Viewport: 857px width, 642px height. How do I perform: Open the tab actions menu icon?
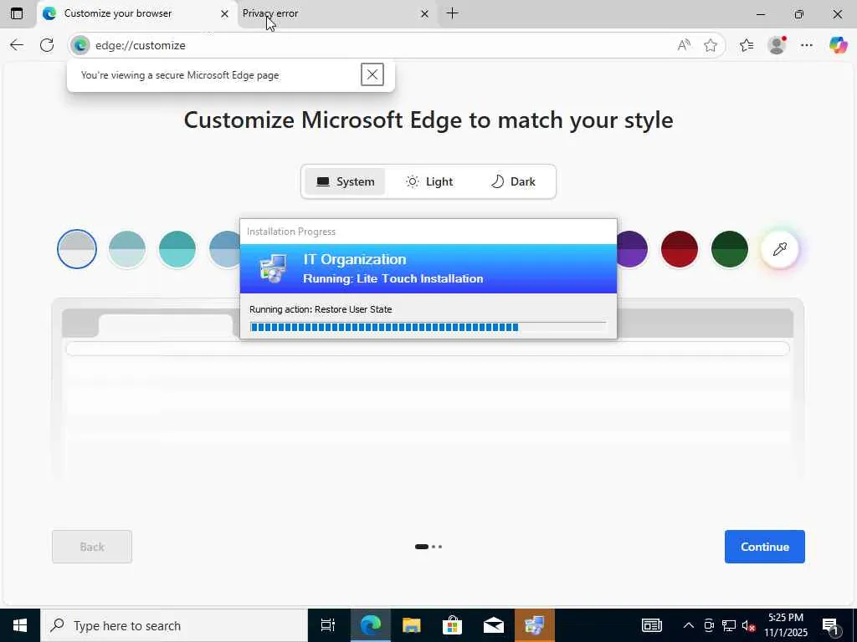(17, 13)
